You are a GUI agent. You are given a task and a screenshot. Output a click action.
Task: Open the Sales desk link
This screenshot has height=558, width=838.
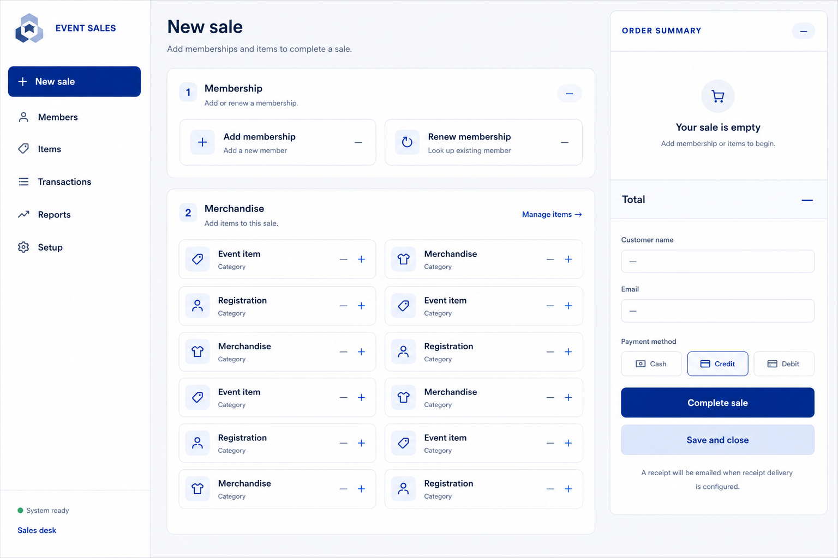(x=37, y=530)
